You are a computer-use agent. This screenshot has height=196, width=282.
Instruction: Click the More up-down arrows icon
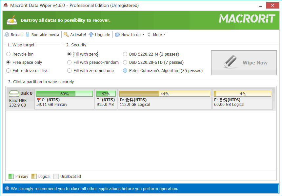point(149,35)
